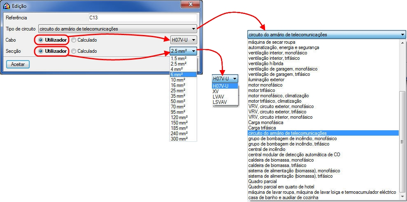Select ventilação interior, monofásico

tap(323, 53)
